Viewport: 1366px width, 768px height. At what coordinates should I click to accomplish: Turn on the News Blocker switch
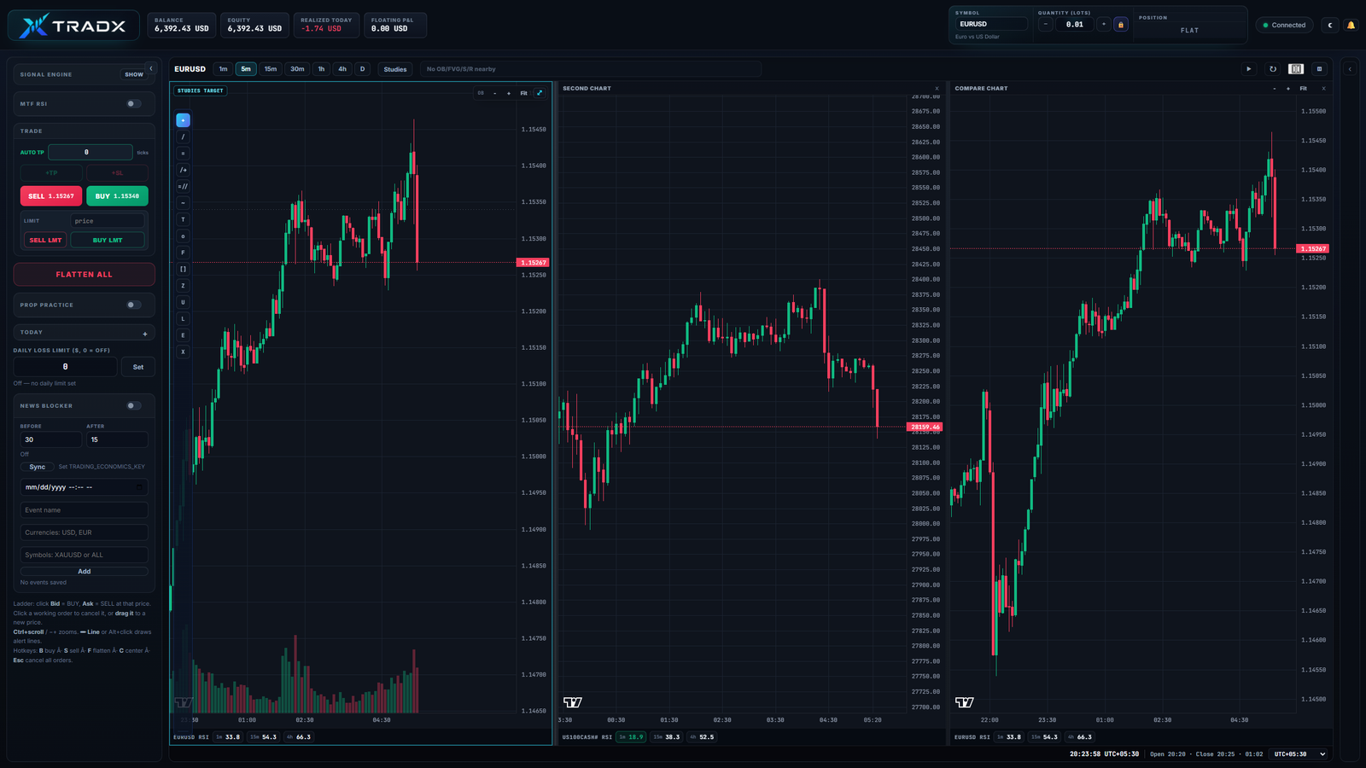133,405
